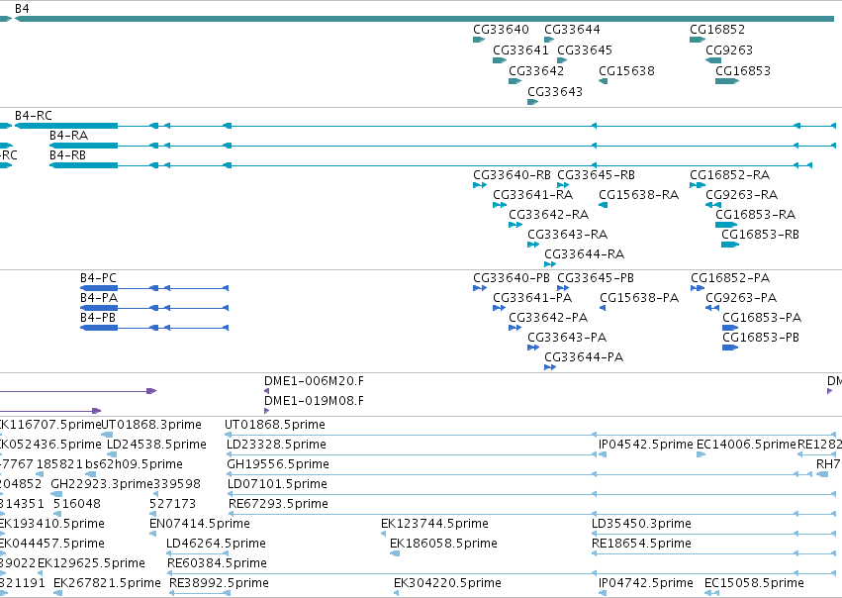Select the CG16852 gene arrow
The width and height of the screenshot is (842, 598).
[x=698, y=40]
